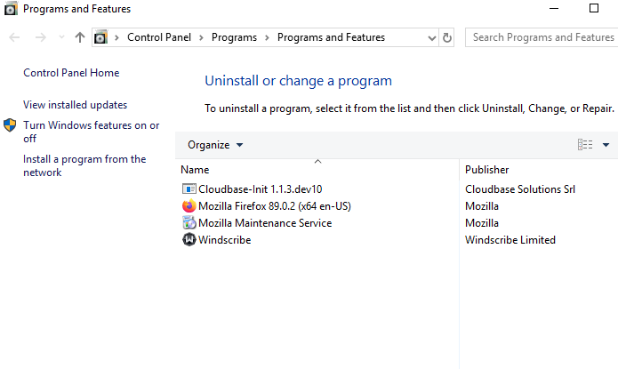The image size is (618, 369).
Task: Select Mozilla Maintenance Service entry
Action: coord(265,223)
